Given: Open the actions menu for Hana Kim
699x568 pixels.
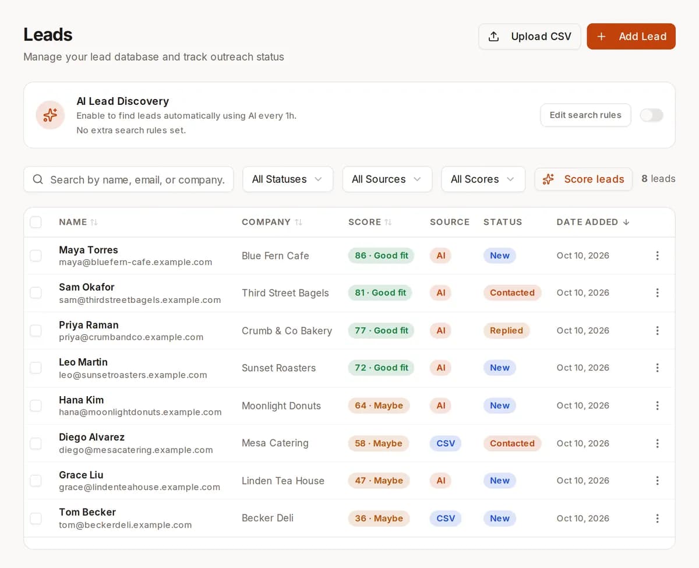Looking at the screenshot, I should [x=657, y=405].
